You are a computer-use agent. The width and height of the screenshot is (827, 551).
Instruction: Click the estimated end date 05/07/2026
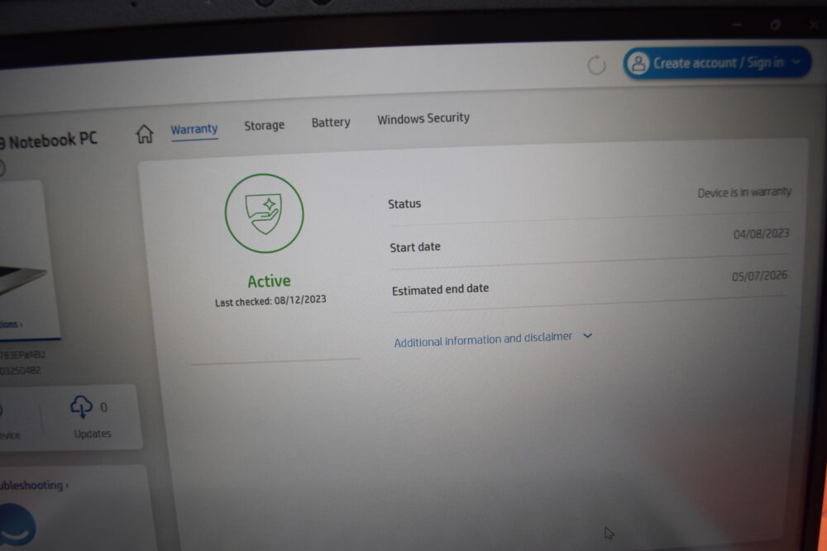click(x=759, y=276)
